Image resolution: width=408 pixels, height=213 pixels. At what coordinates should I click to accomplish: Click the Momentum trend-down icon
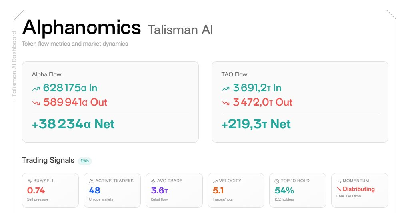[339, 181]
